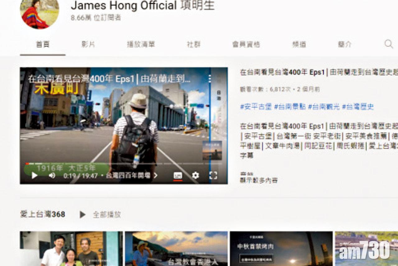Open the 播放清單 tab
The width and height of the screenshot is (398, 266).
[141, 44]
